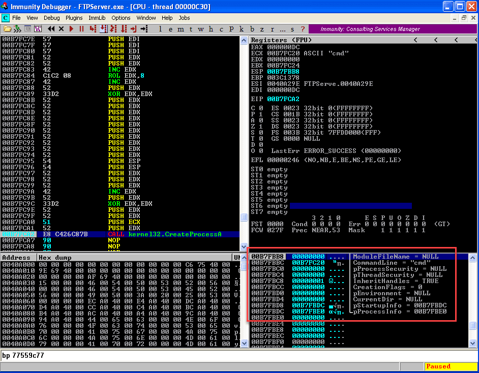Viewport: 479px width, 373px height.
Task: Select the PUSH ECX instruction row
Action: (121, 222)
